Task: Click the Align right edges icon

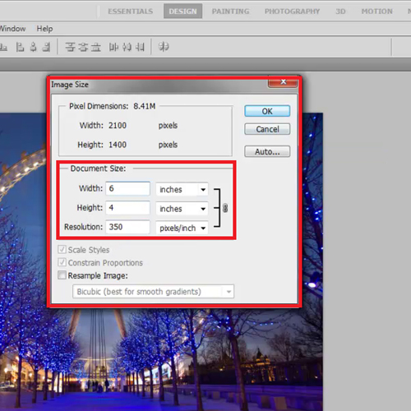Action: 46,47
